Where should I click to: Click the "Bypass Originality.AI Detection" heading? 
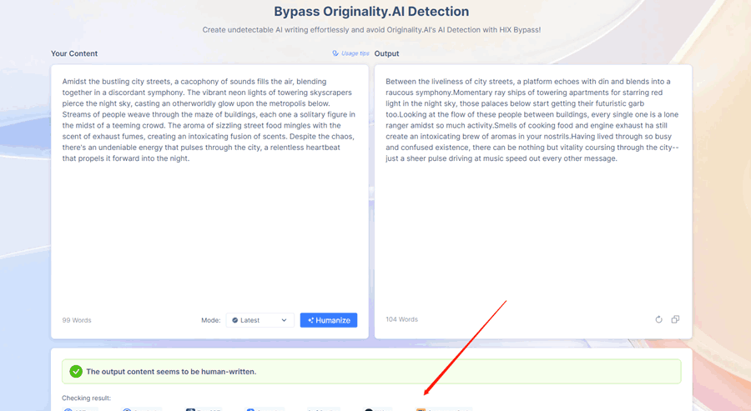click(371, 12)
